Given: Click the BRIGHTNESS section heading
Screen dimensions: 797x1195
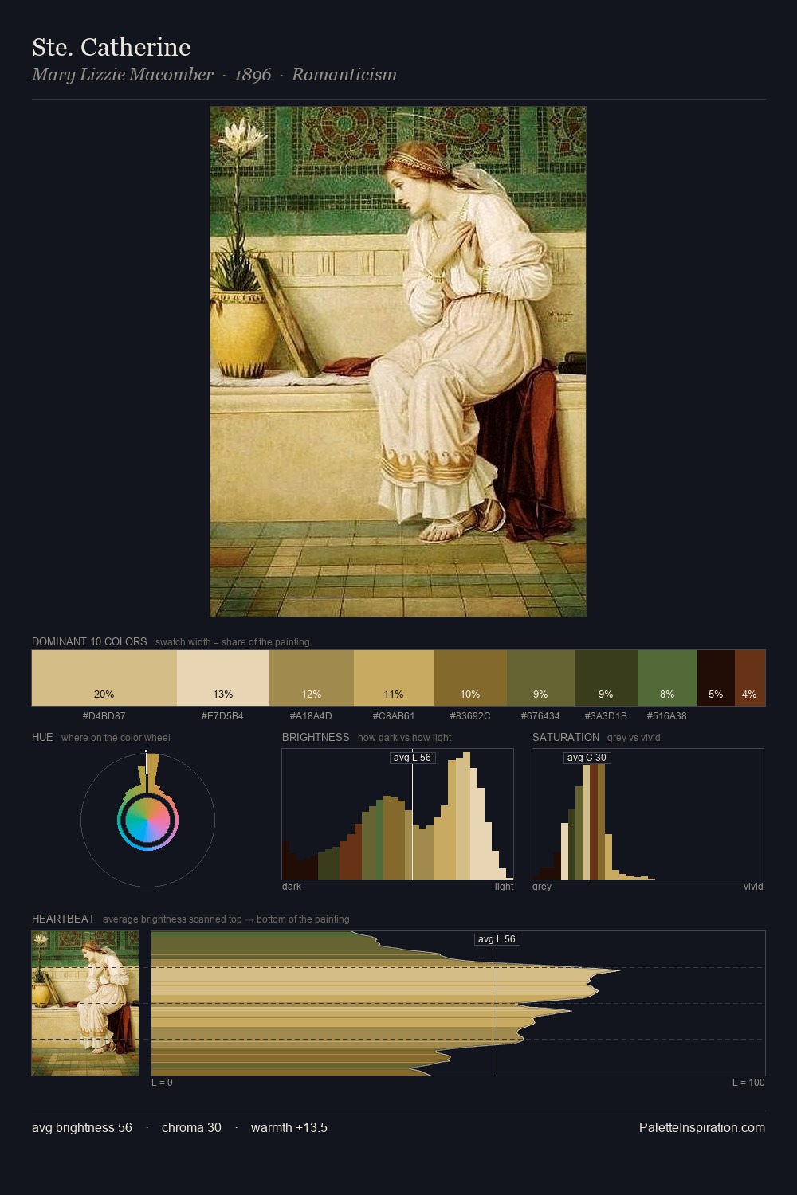Looking at the screenshot, I should (x=316, y=737).
